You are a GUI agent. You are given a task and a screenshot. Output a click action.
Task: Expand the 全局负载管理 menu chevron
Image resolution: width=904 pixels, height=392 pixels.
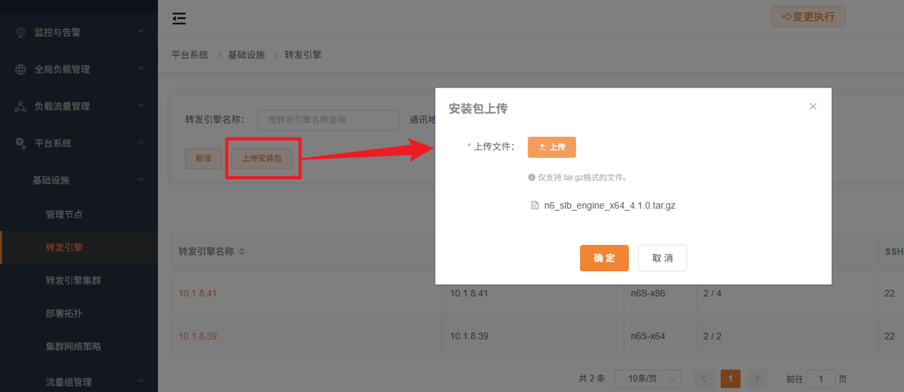click(141, 68)
